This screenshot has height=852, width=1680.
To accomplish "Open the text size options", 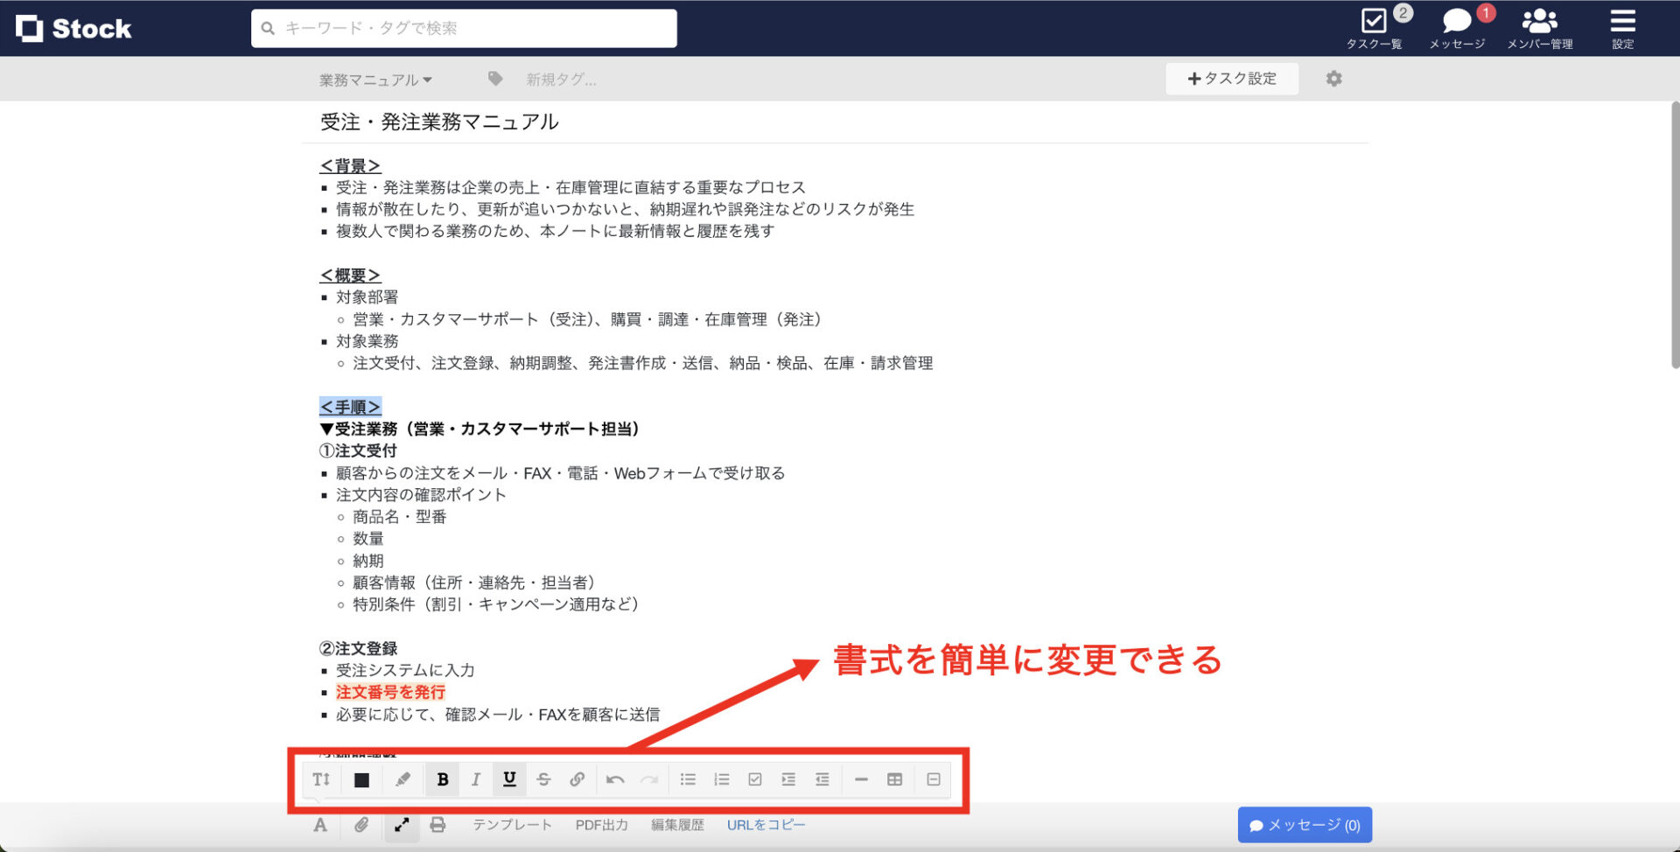I will tap(320, 779).
